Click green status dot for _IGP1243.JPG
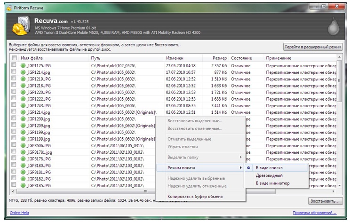The width and height of the screenshot is (350, 222). 23,105
